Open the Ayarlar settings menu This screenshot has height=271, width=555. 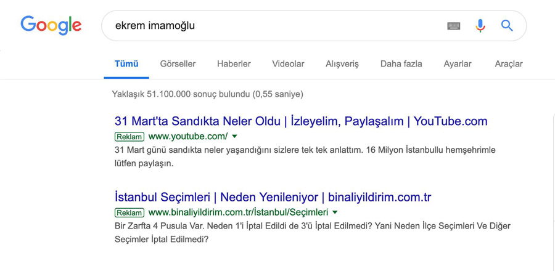point(458,64)
